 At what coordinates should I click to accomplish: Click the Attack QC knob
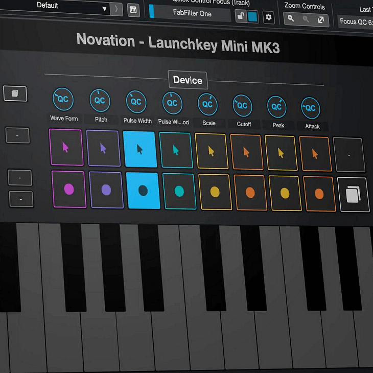tap(311, 108)
